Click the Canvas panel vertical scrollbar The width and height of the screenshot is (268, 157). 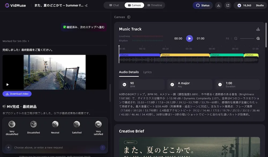coord(266,35)
